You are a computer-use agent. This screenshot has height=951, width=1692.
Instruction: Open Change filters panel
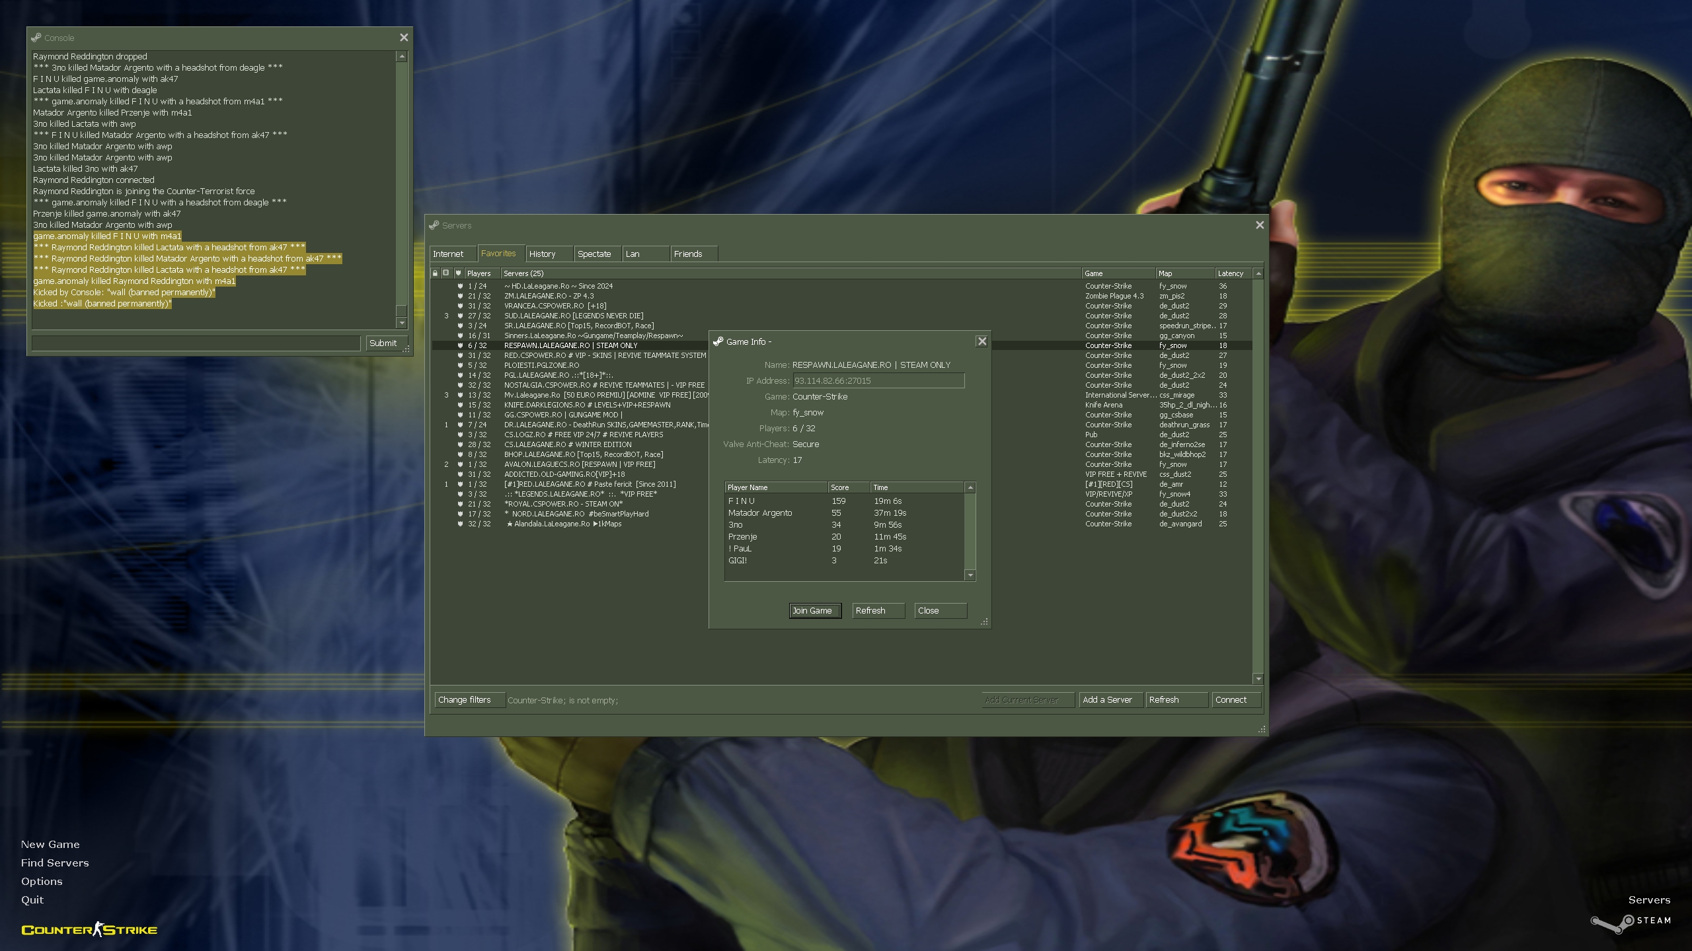[x=469, y=699]
